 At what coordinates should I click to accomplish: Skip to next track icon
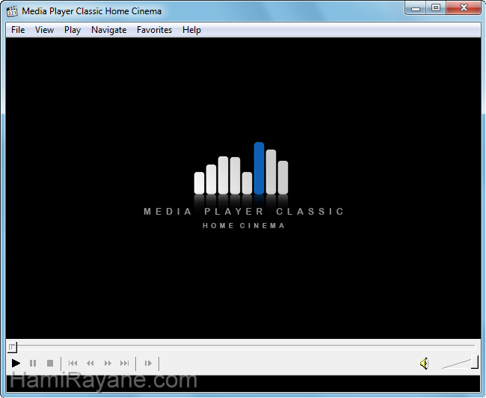click(x=125, y=363)
